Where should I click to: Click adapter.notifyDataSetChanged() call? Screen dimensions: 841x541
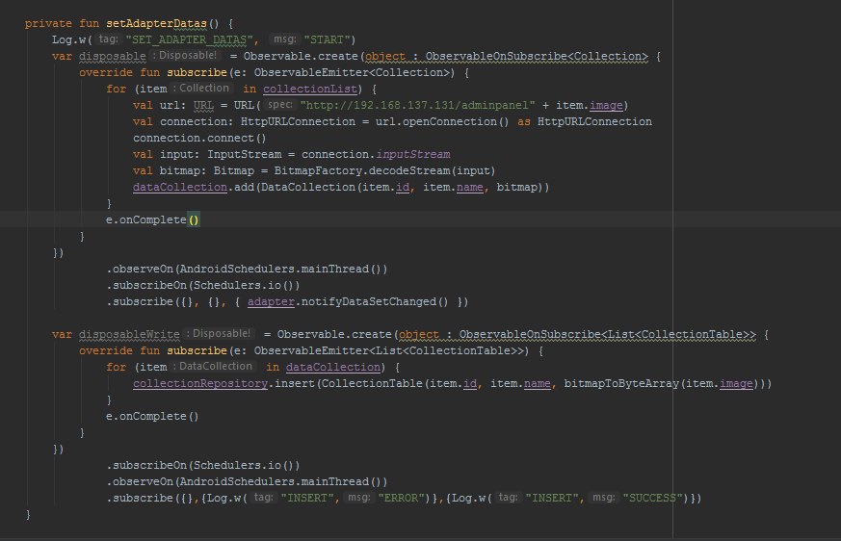click(x=348, y=302)
